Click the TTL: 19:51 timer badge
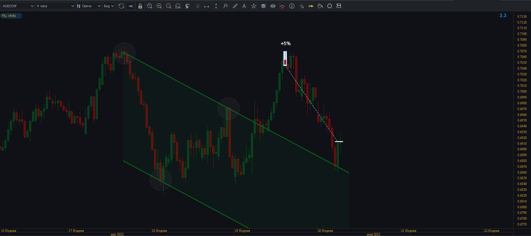Image resolution: width=531 pixels, height=236 pixels. coord(11,16)
